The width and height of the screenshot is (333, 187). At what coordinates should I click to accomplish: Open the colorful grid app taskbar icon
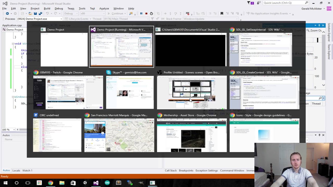pyautogui.click(x=39, y=183)
